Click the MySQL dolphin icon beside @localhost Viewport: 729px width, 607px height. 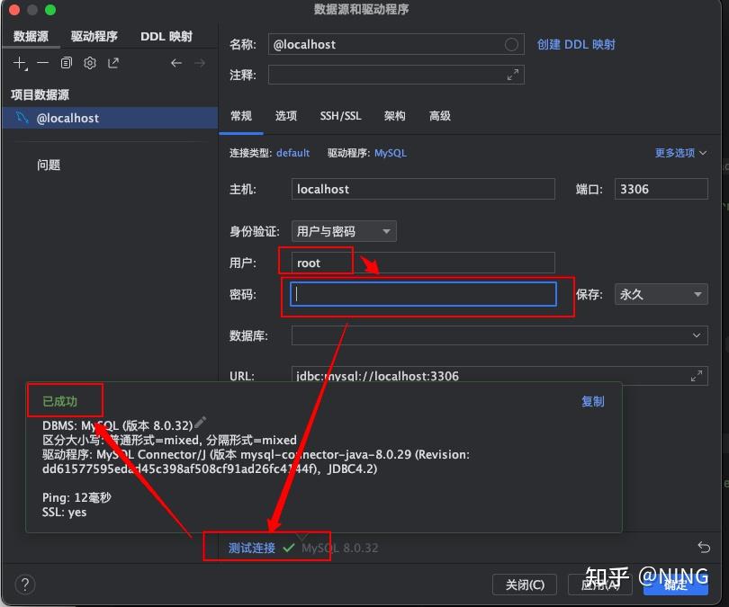click(x=22, y=117)
